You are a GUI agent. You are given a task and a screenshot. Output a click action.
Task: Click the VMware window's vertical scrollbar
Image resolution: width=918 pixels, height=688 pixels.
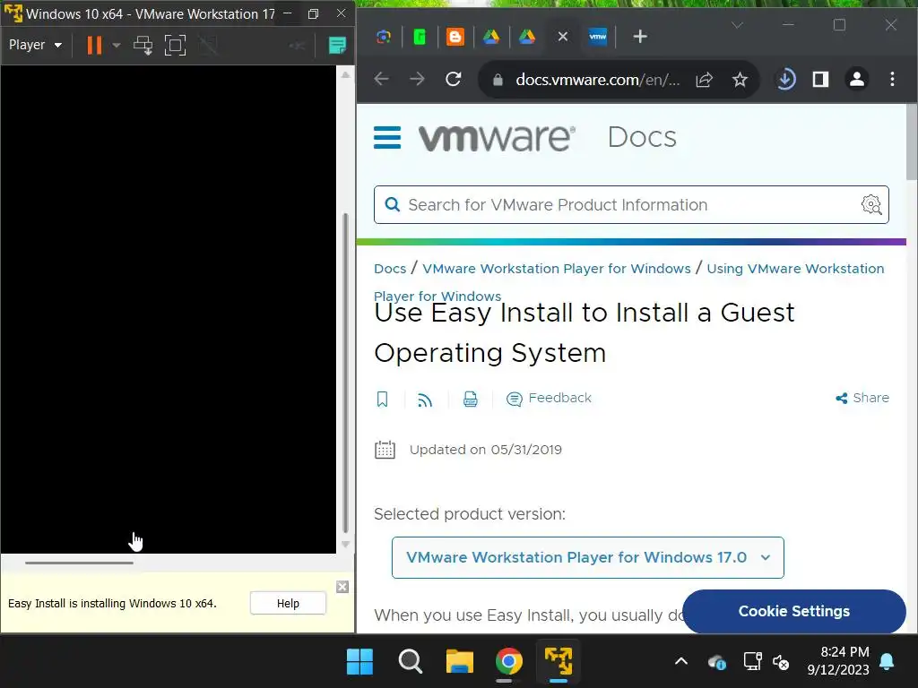pos(345,374)
